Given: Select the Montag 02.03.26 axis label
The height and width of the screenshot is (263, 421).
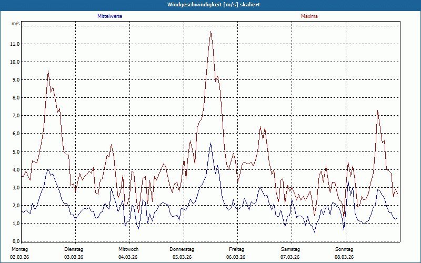Looking at the screenshot, I should coord(19,253).
